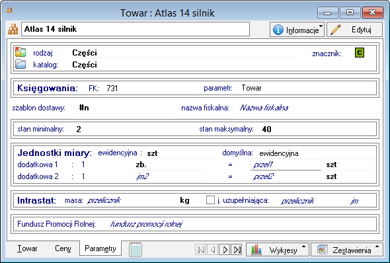This screenshot has width=390, height=263.
Task: Toggle the j. uzupełniająca checkbox
Action: click(210, 200)
